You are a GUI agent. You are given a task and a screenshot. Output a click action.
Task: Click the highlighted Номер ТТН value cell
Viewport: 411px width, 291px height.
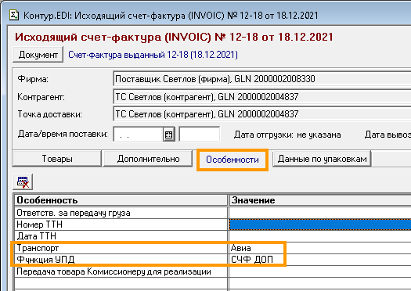320,225
